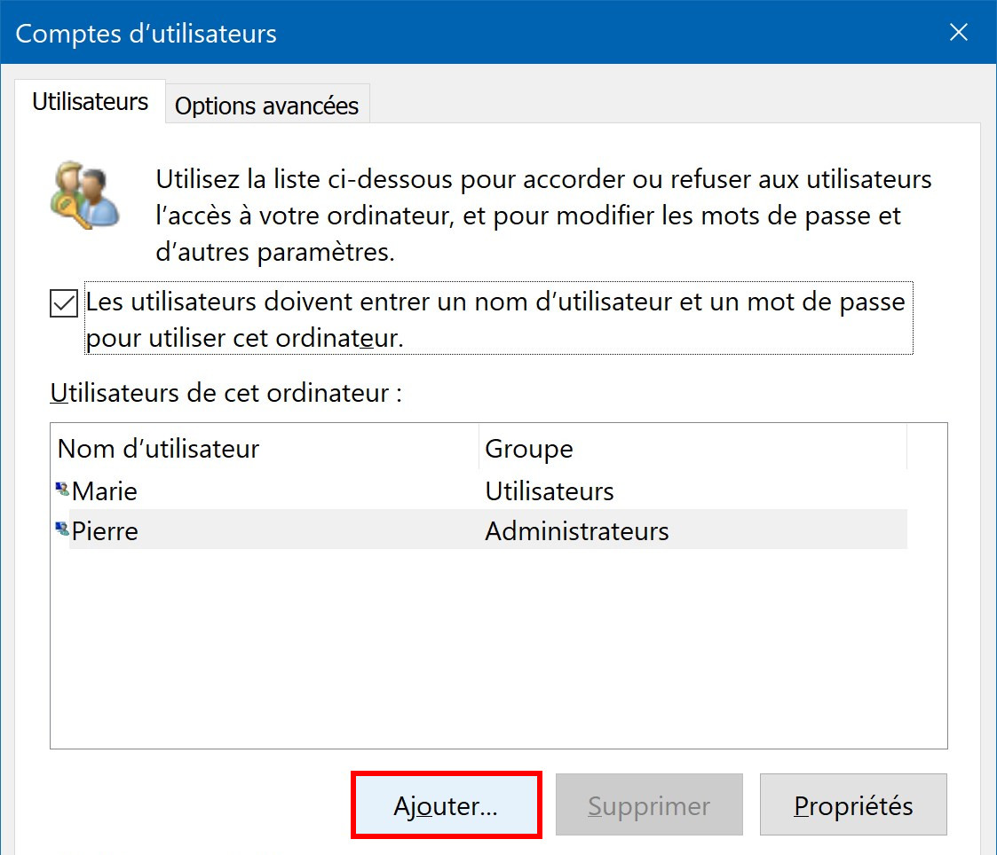Click the Ajouter... button

click(x=446, y=804)
